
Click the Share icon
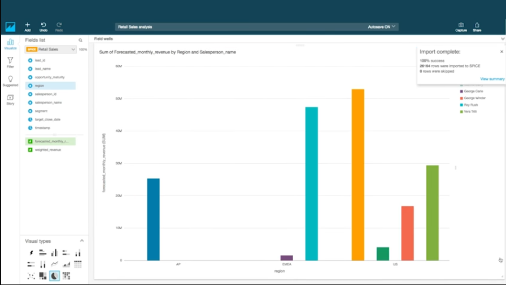coord(477,26)
